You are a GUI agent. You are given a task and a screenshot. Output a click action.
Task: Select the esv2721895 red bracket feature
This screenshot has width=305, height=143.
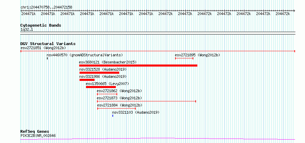pyautogui.click(x=184, y=58)
